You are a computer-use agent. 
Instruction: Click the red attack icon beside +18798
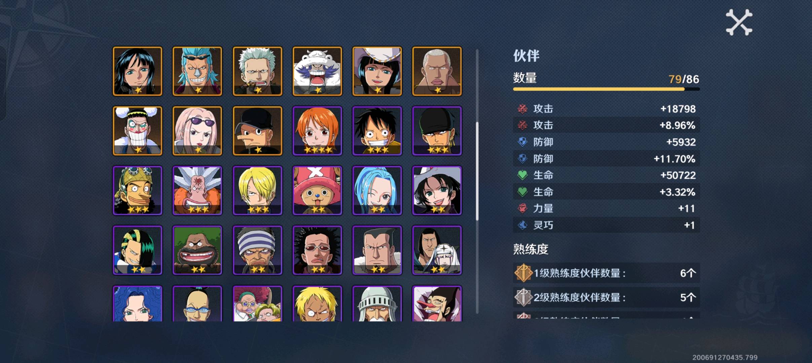pyautogui.click(x=522, y=109)
